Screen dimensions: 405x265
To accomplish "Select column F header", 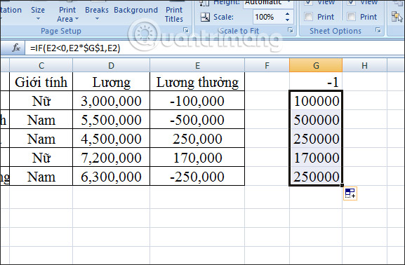I will point(267,65).
